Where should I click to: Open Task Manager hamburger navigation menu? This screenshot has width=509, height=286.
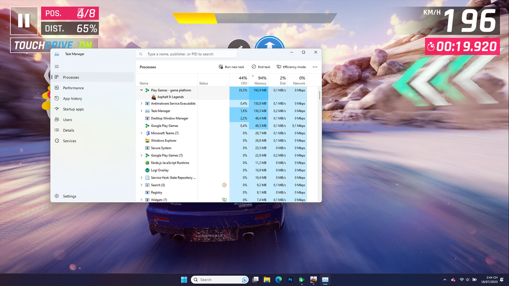(x=57, y=67)
